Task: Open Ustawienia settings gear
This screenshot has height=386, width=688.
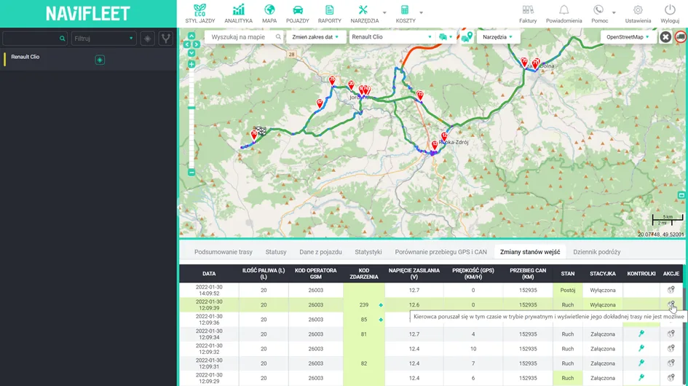Action: [638, 14]
